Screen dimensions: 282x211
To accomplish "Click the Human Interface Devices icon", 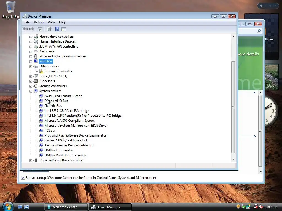I will 36,41.
